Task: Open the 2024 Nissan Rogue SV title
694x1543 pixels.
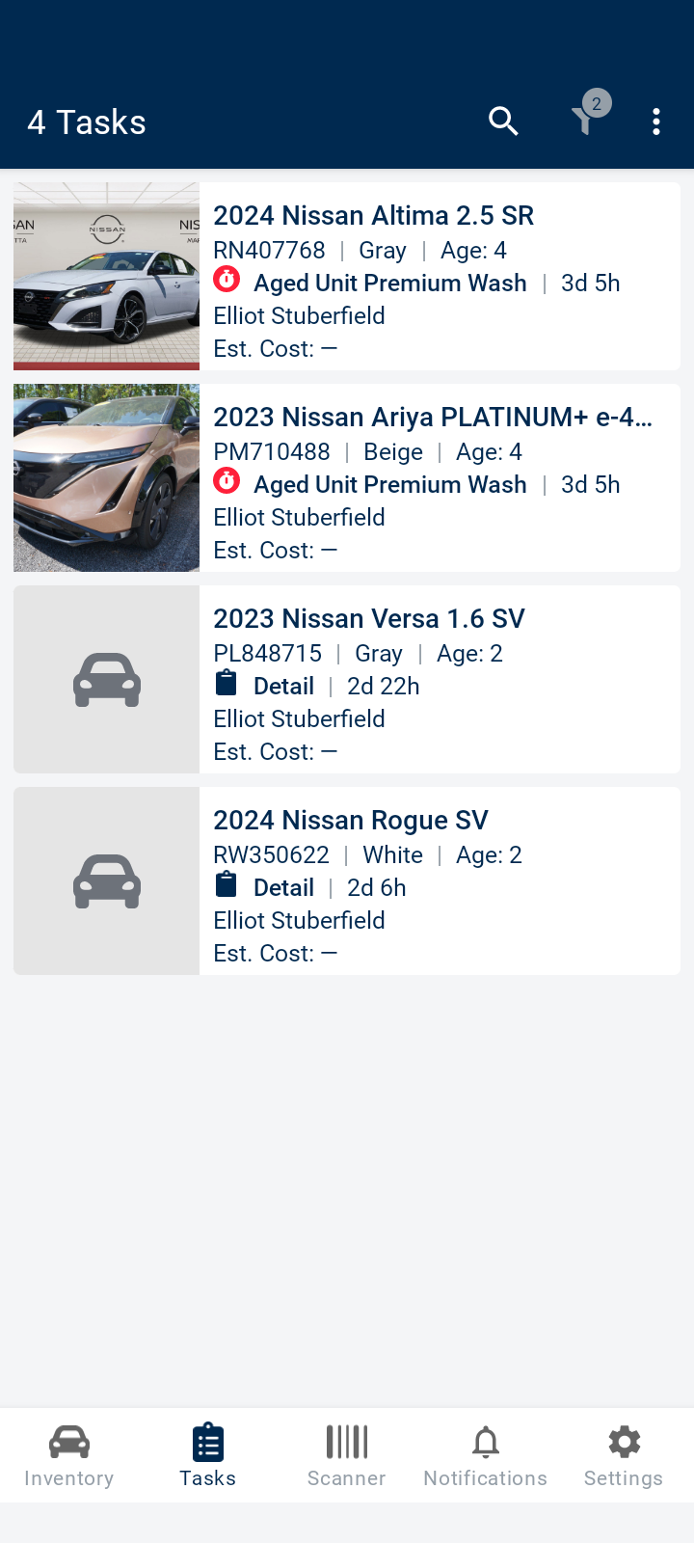Action: point(351,820)
